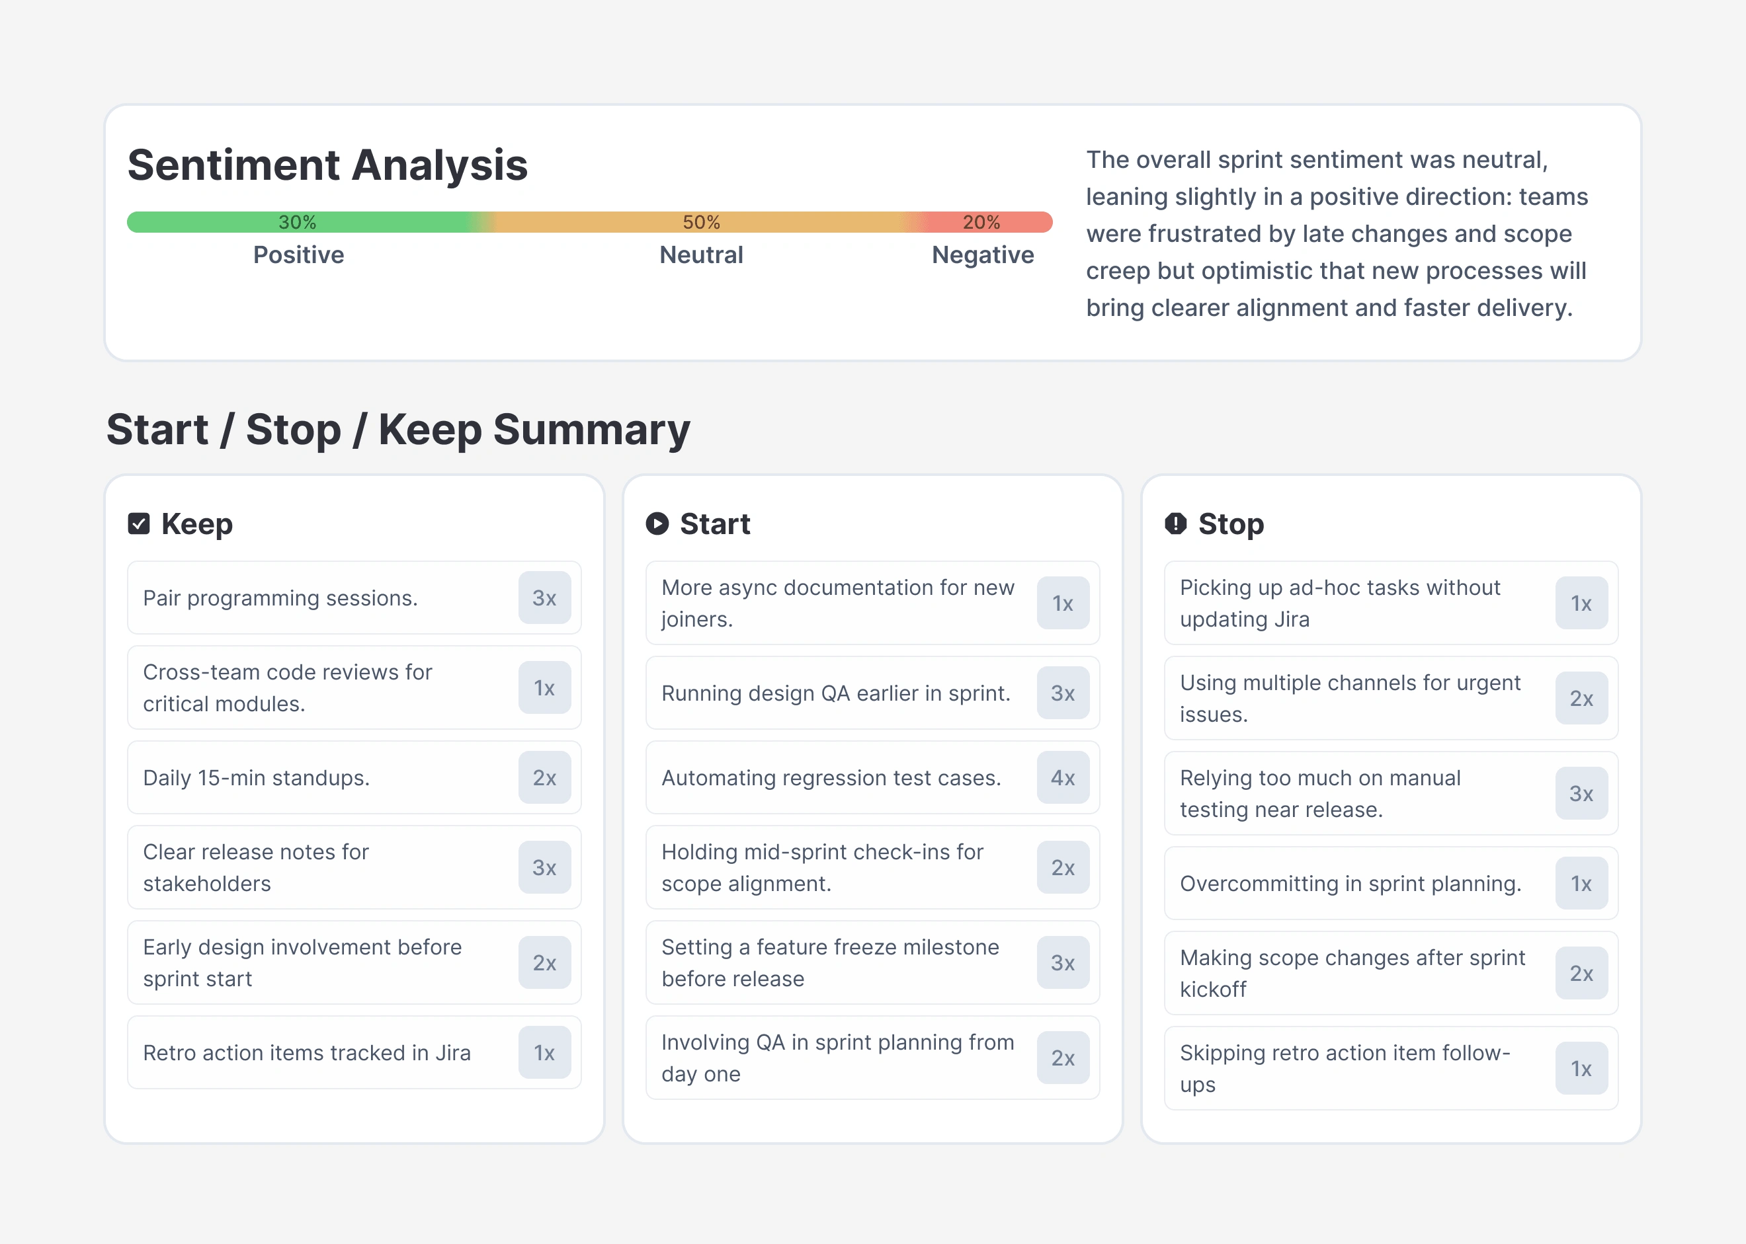Click the Negative sentiment label

pos(983,255)
